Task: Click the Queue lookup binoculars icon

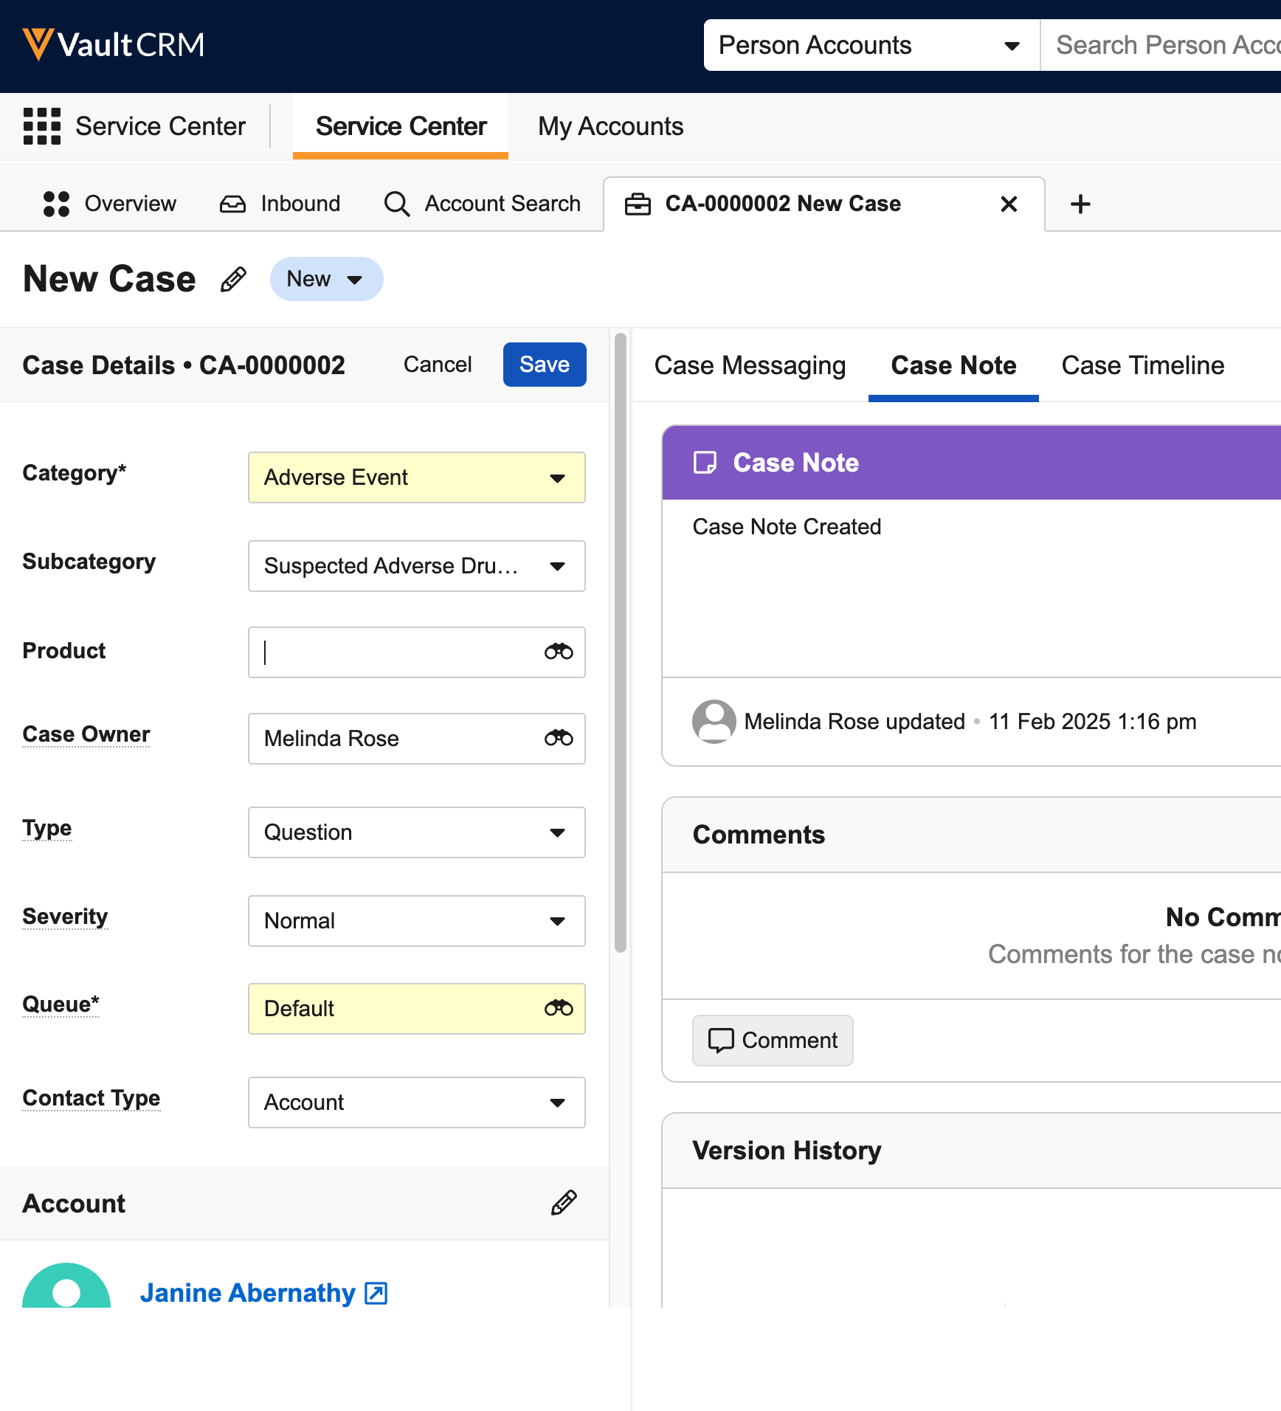Action: [558, 1008]
